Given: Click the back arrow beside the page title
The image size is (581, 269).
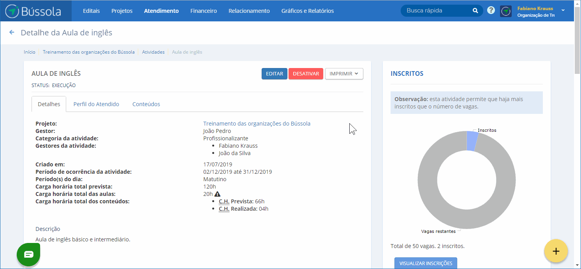Looking at the screenshot, I should point(12,33).
